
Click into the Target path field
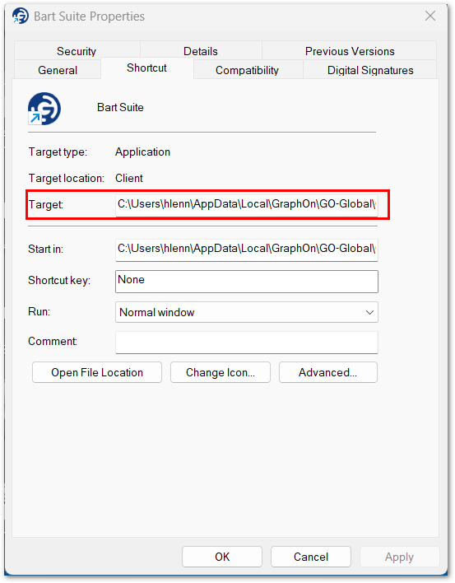tap(247, 205)
